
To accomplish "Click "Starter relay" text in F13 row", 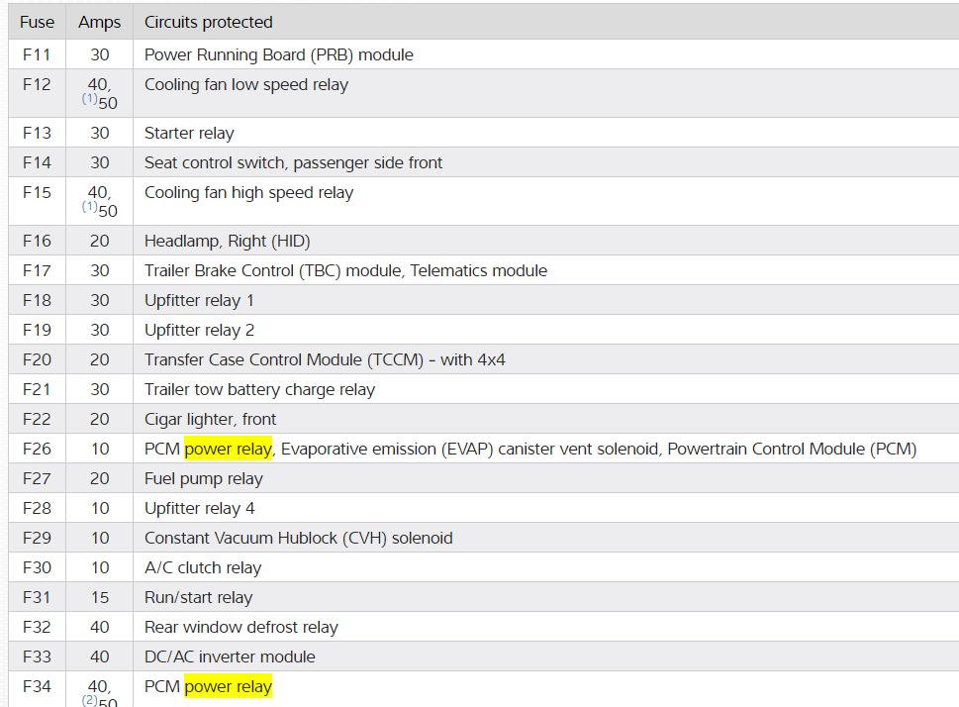I will pyautogui.click(x=189, y=133).
